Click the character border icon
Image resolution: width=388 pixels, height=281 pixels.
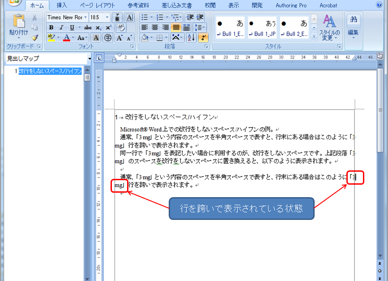pos(129,17)
